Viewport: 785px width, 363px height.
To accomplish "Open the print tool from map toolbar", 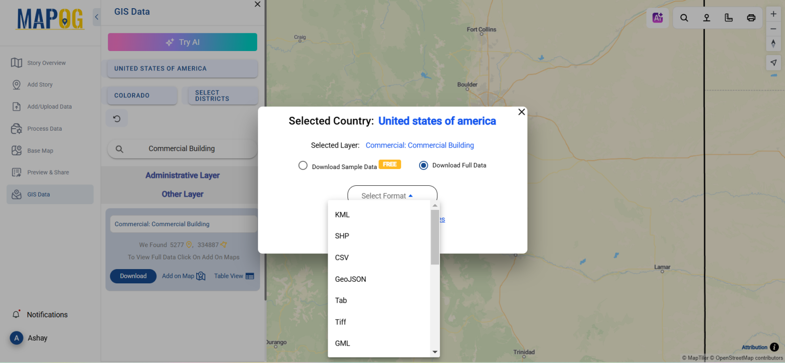I will pos(751,17).
